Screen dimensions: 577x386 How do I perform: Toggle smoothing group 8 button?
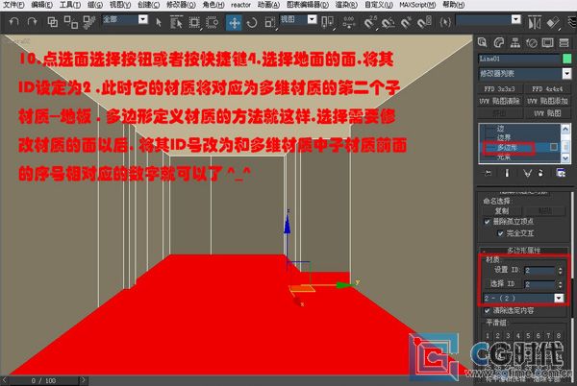(x=559, y=335)
